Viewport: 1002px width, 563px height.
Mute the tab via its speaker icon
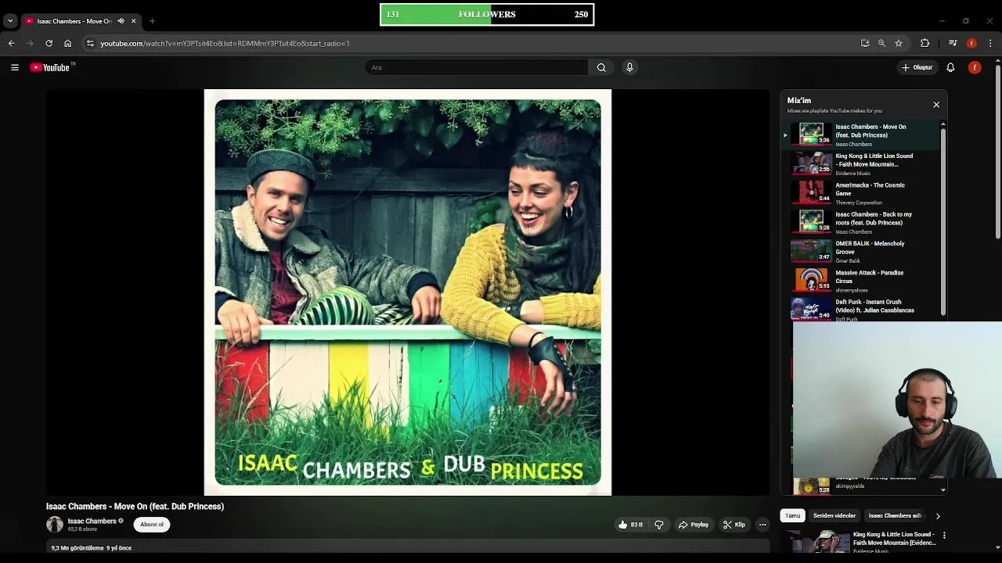tap(121, 21)
